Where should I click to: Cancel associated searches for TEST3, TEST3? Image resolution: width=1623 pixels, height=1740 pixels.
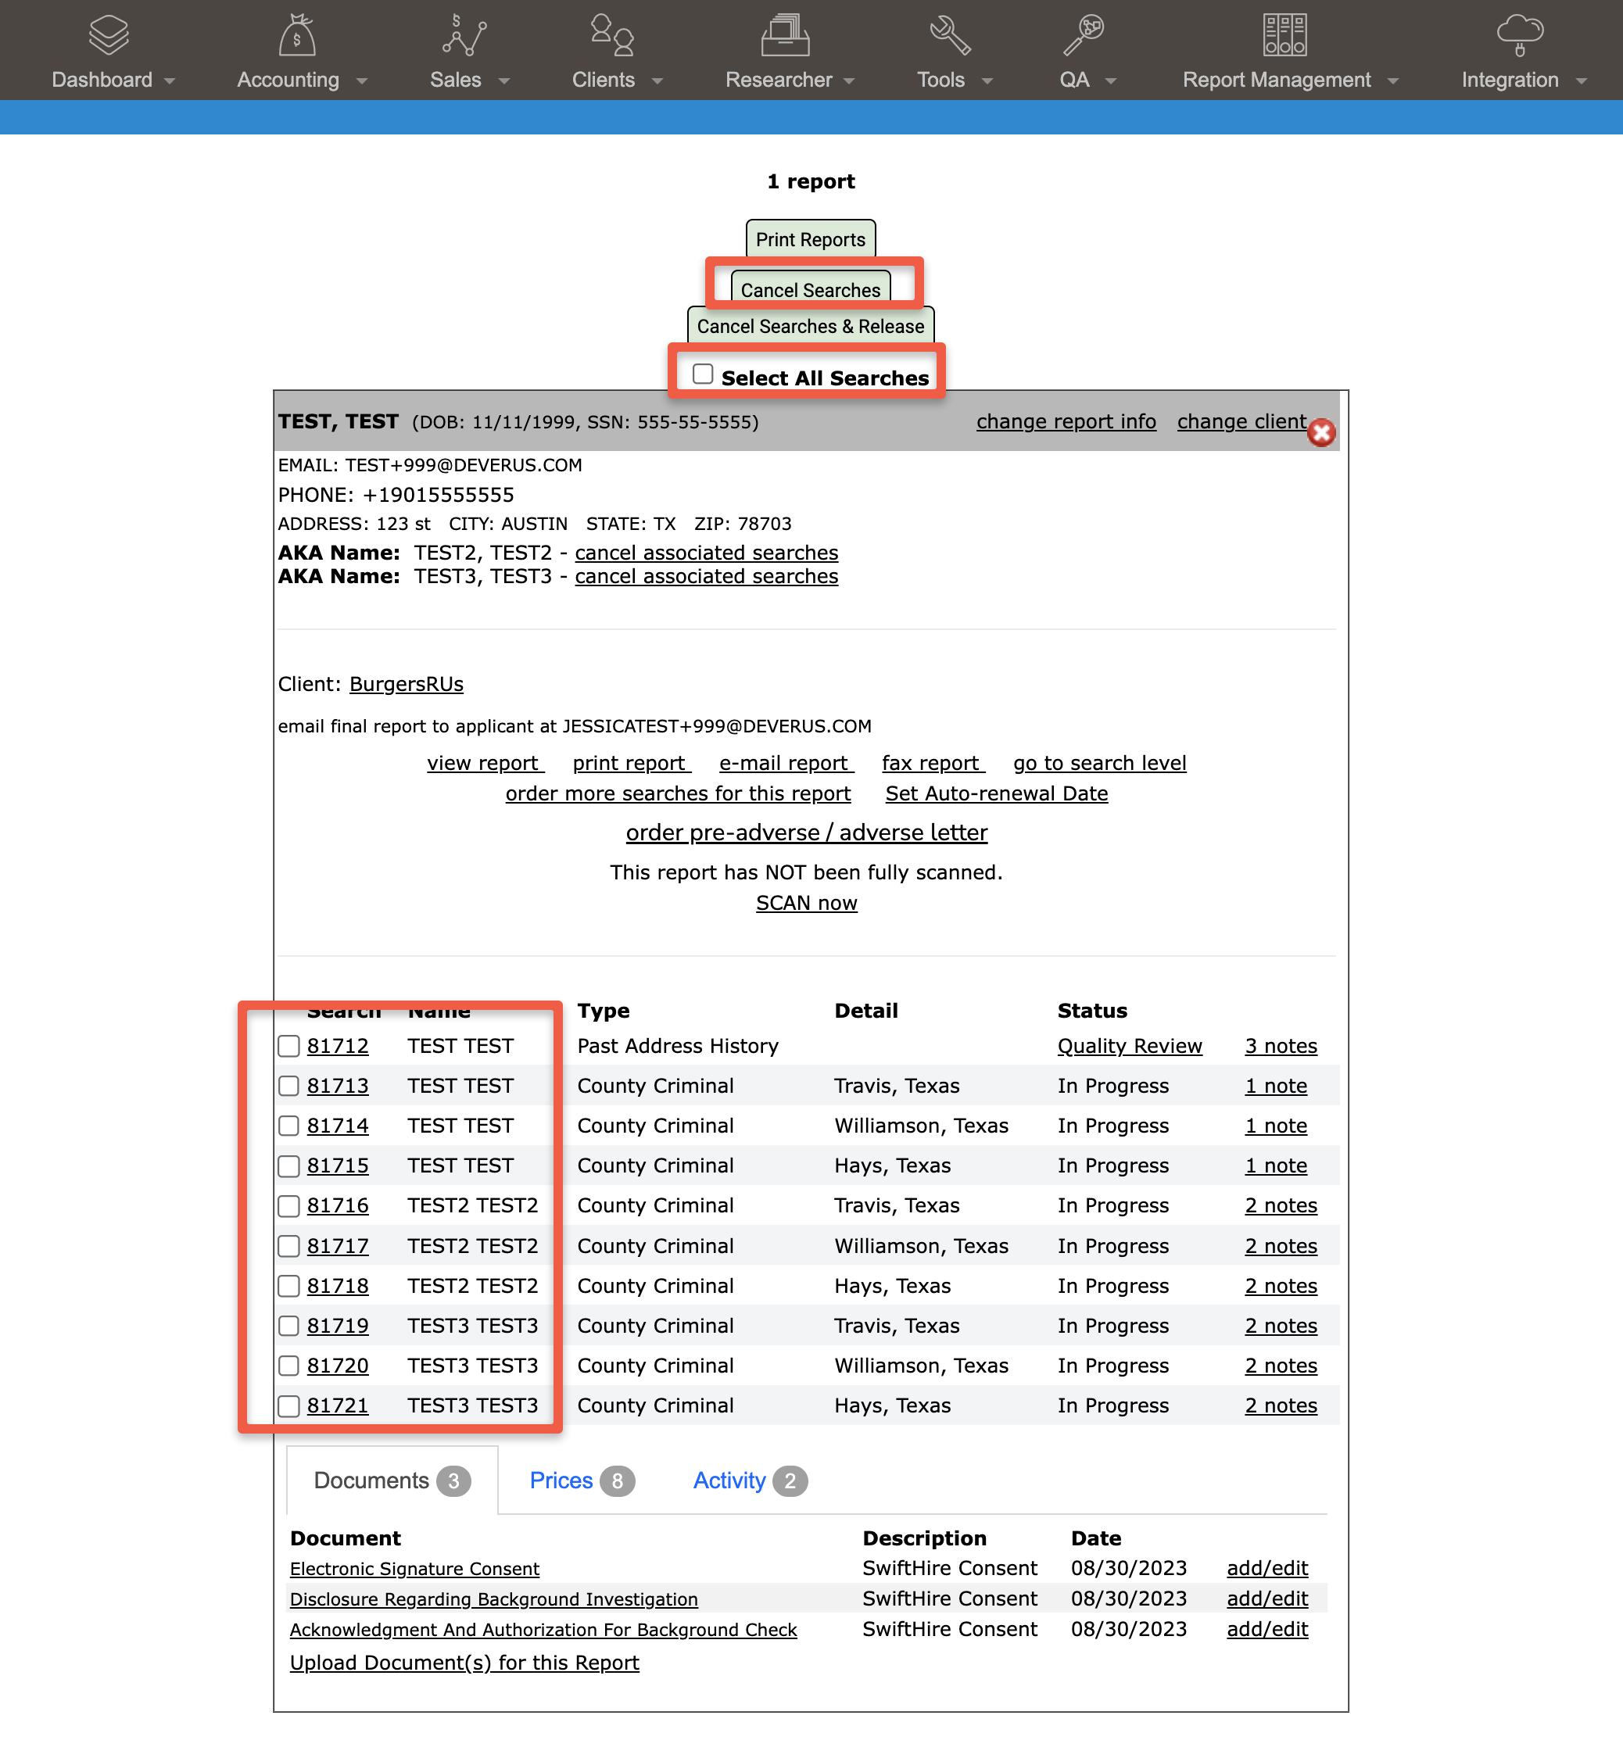[x=707, y=577]
